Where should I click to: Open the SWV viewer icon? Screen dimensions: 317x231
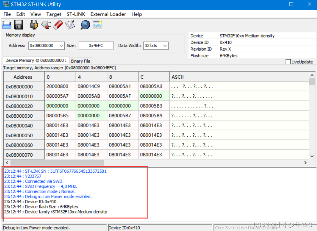pos(97,25)
